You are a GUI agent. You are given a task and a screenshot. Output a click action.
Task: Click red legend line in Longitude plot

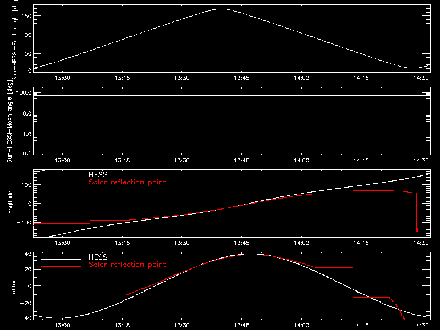[x=61, y=184]
